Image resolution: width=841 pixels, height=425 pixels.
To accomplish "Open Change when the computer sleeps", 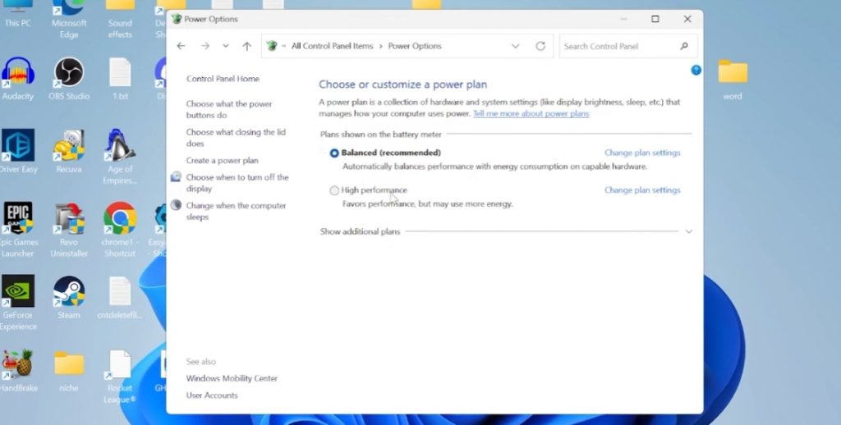I will tap(236, 211).
